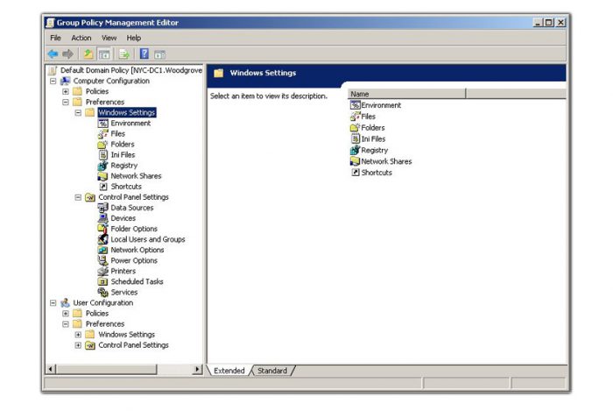Image resolution: width=613 pixels, height=411 pixels.
Task: Click Ini Files icon in right list
Action: (x=355, y=138)
